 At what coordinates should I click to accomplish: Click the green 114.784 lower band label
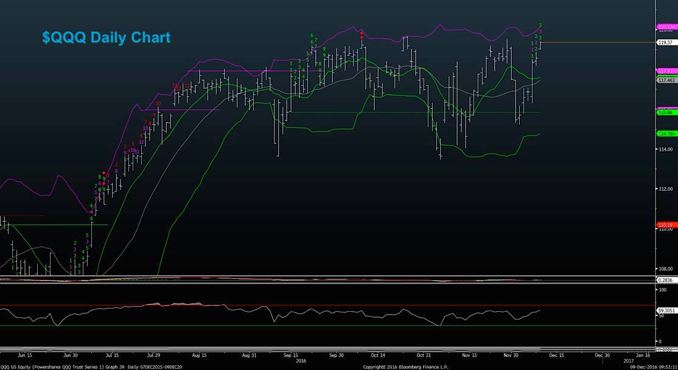tap(666, 134)
